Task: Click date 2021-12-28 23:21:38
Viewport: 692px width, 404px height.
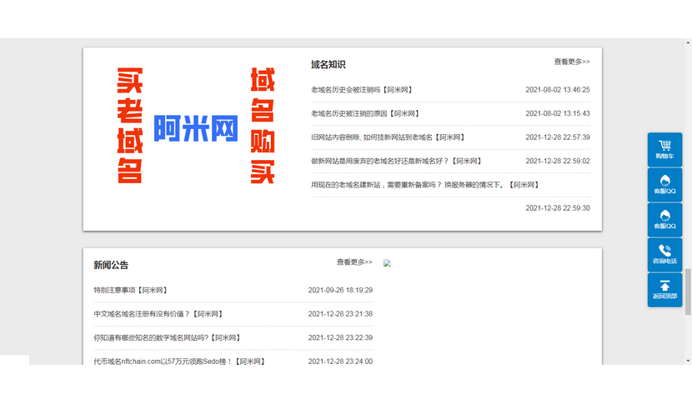Action: pyautogui.click(x=340, y=314)
